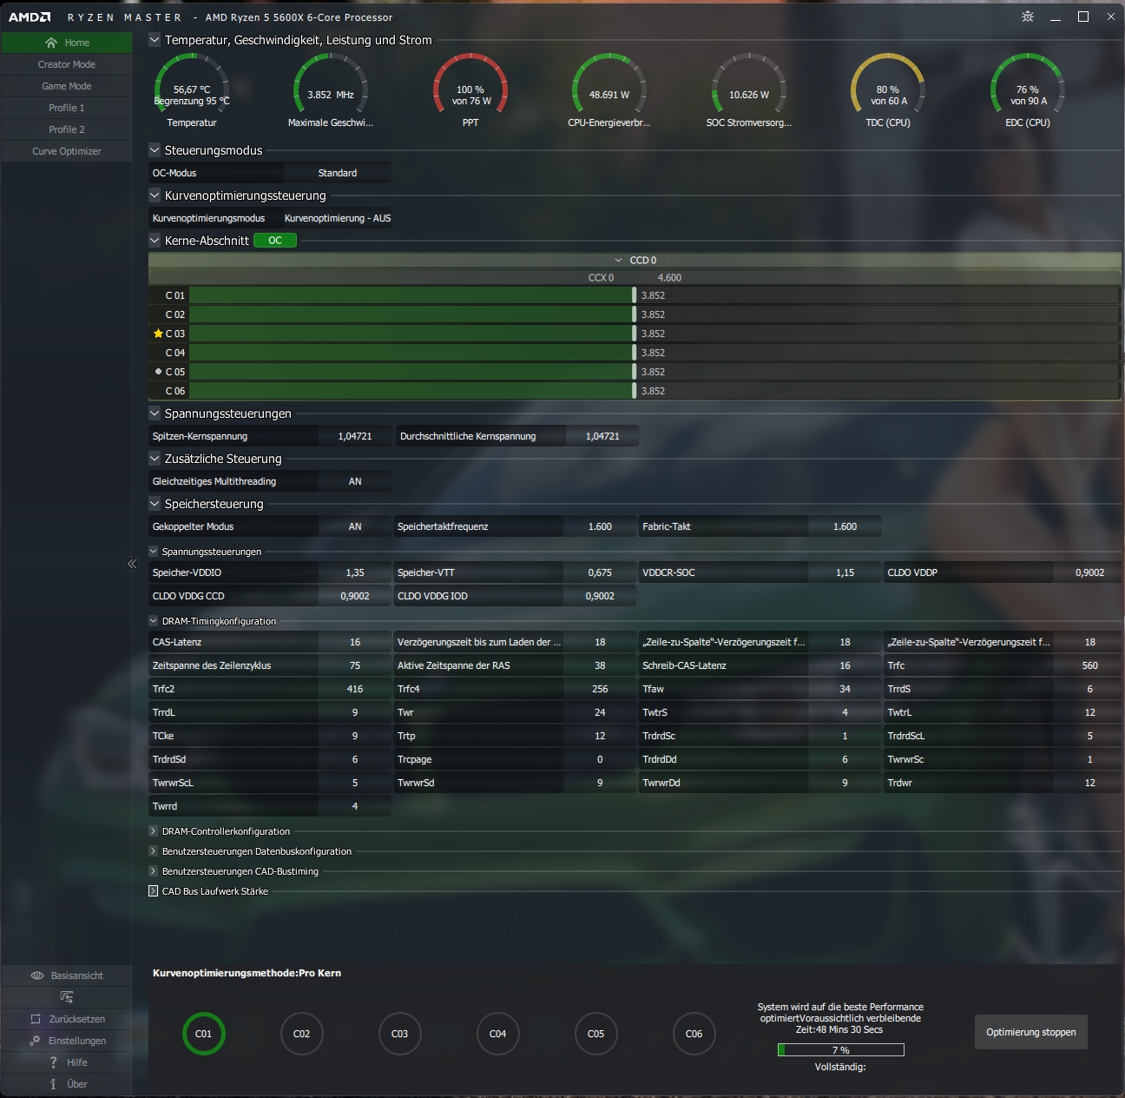Toggle the green OC badge
1125x1098 pixels.
click(x=275, y=241)
